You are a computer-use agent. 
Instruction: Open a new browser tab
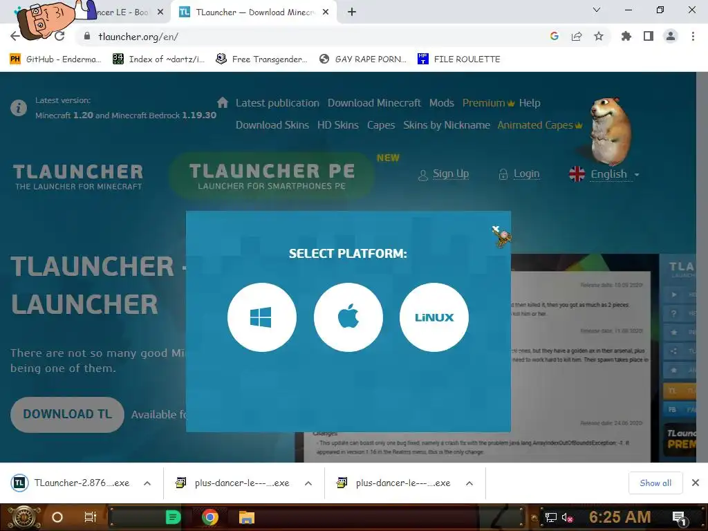(352, 12)
